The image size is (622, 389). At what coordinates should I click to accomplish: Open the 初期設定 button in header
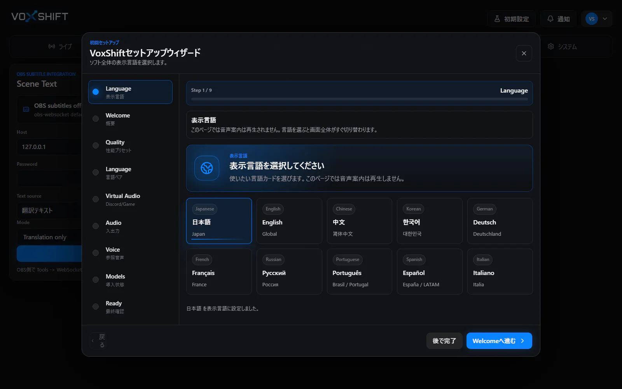pos(512,19)
